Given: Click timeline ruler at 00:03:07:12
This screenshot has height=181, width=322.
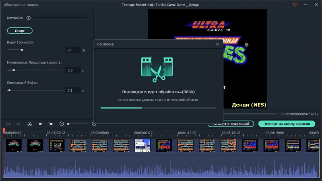Looking at the screenshot, I should [143, 133].
